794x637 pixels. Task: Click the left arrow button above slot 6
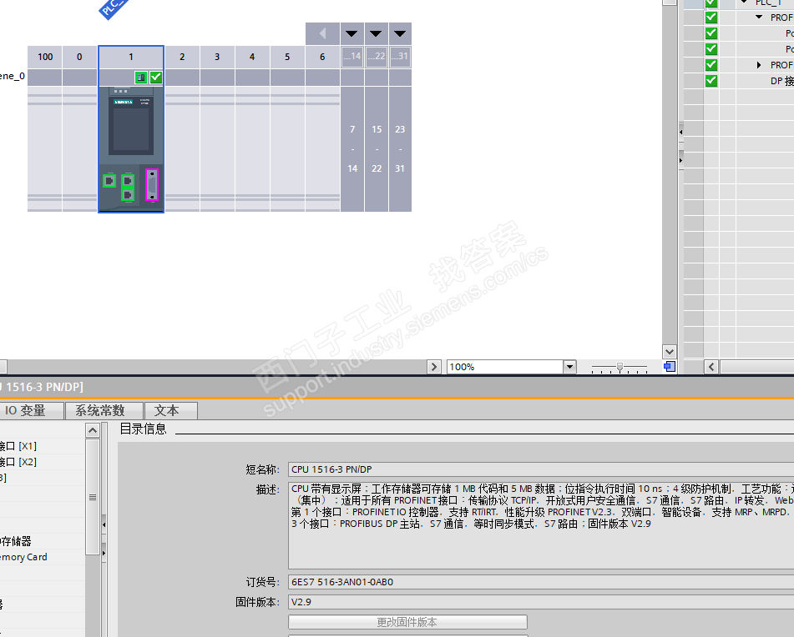coord(322,34)
